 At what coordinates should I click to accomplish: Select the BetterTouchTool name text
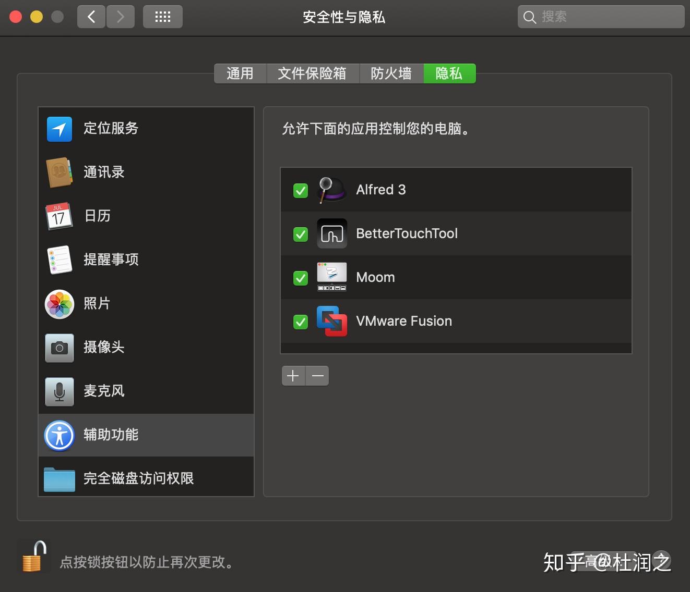407,233
